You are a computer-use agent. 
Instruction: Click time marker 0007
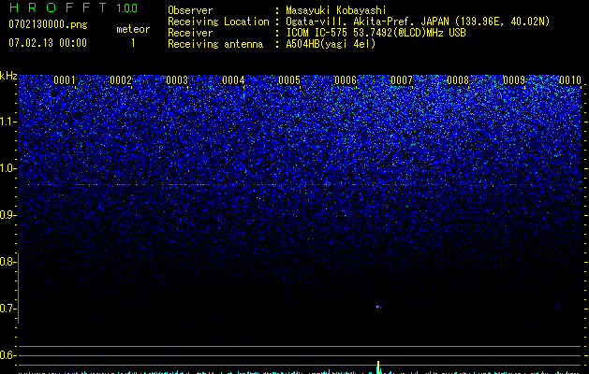(x=402, y=80)
